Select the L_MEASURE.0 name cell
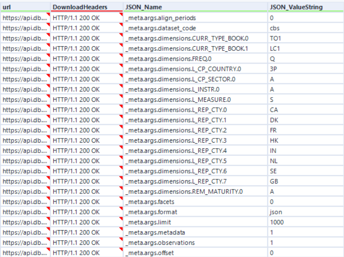This screenshot has height=257, width=344. click(195, 99)
